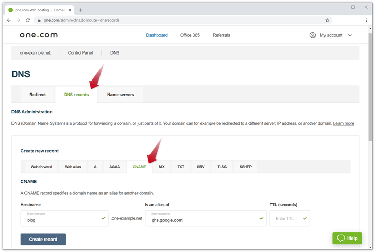Click the Enter TTL input field
The width and height of the screenshot is (375, 252).
(286, 219)
